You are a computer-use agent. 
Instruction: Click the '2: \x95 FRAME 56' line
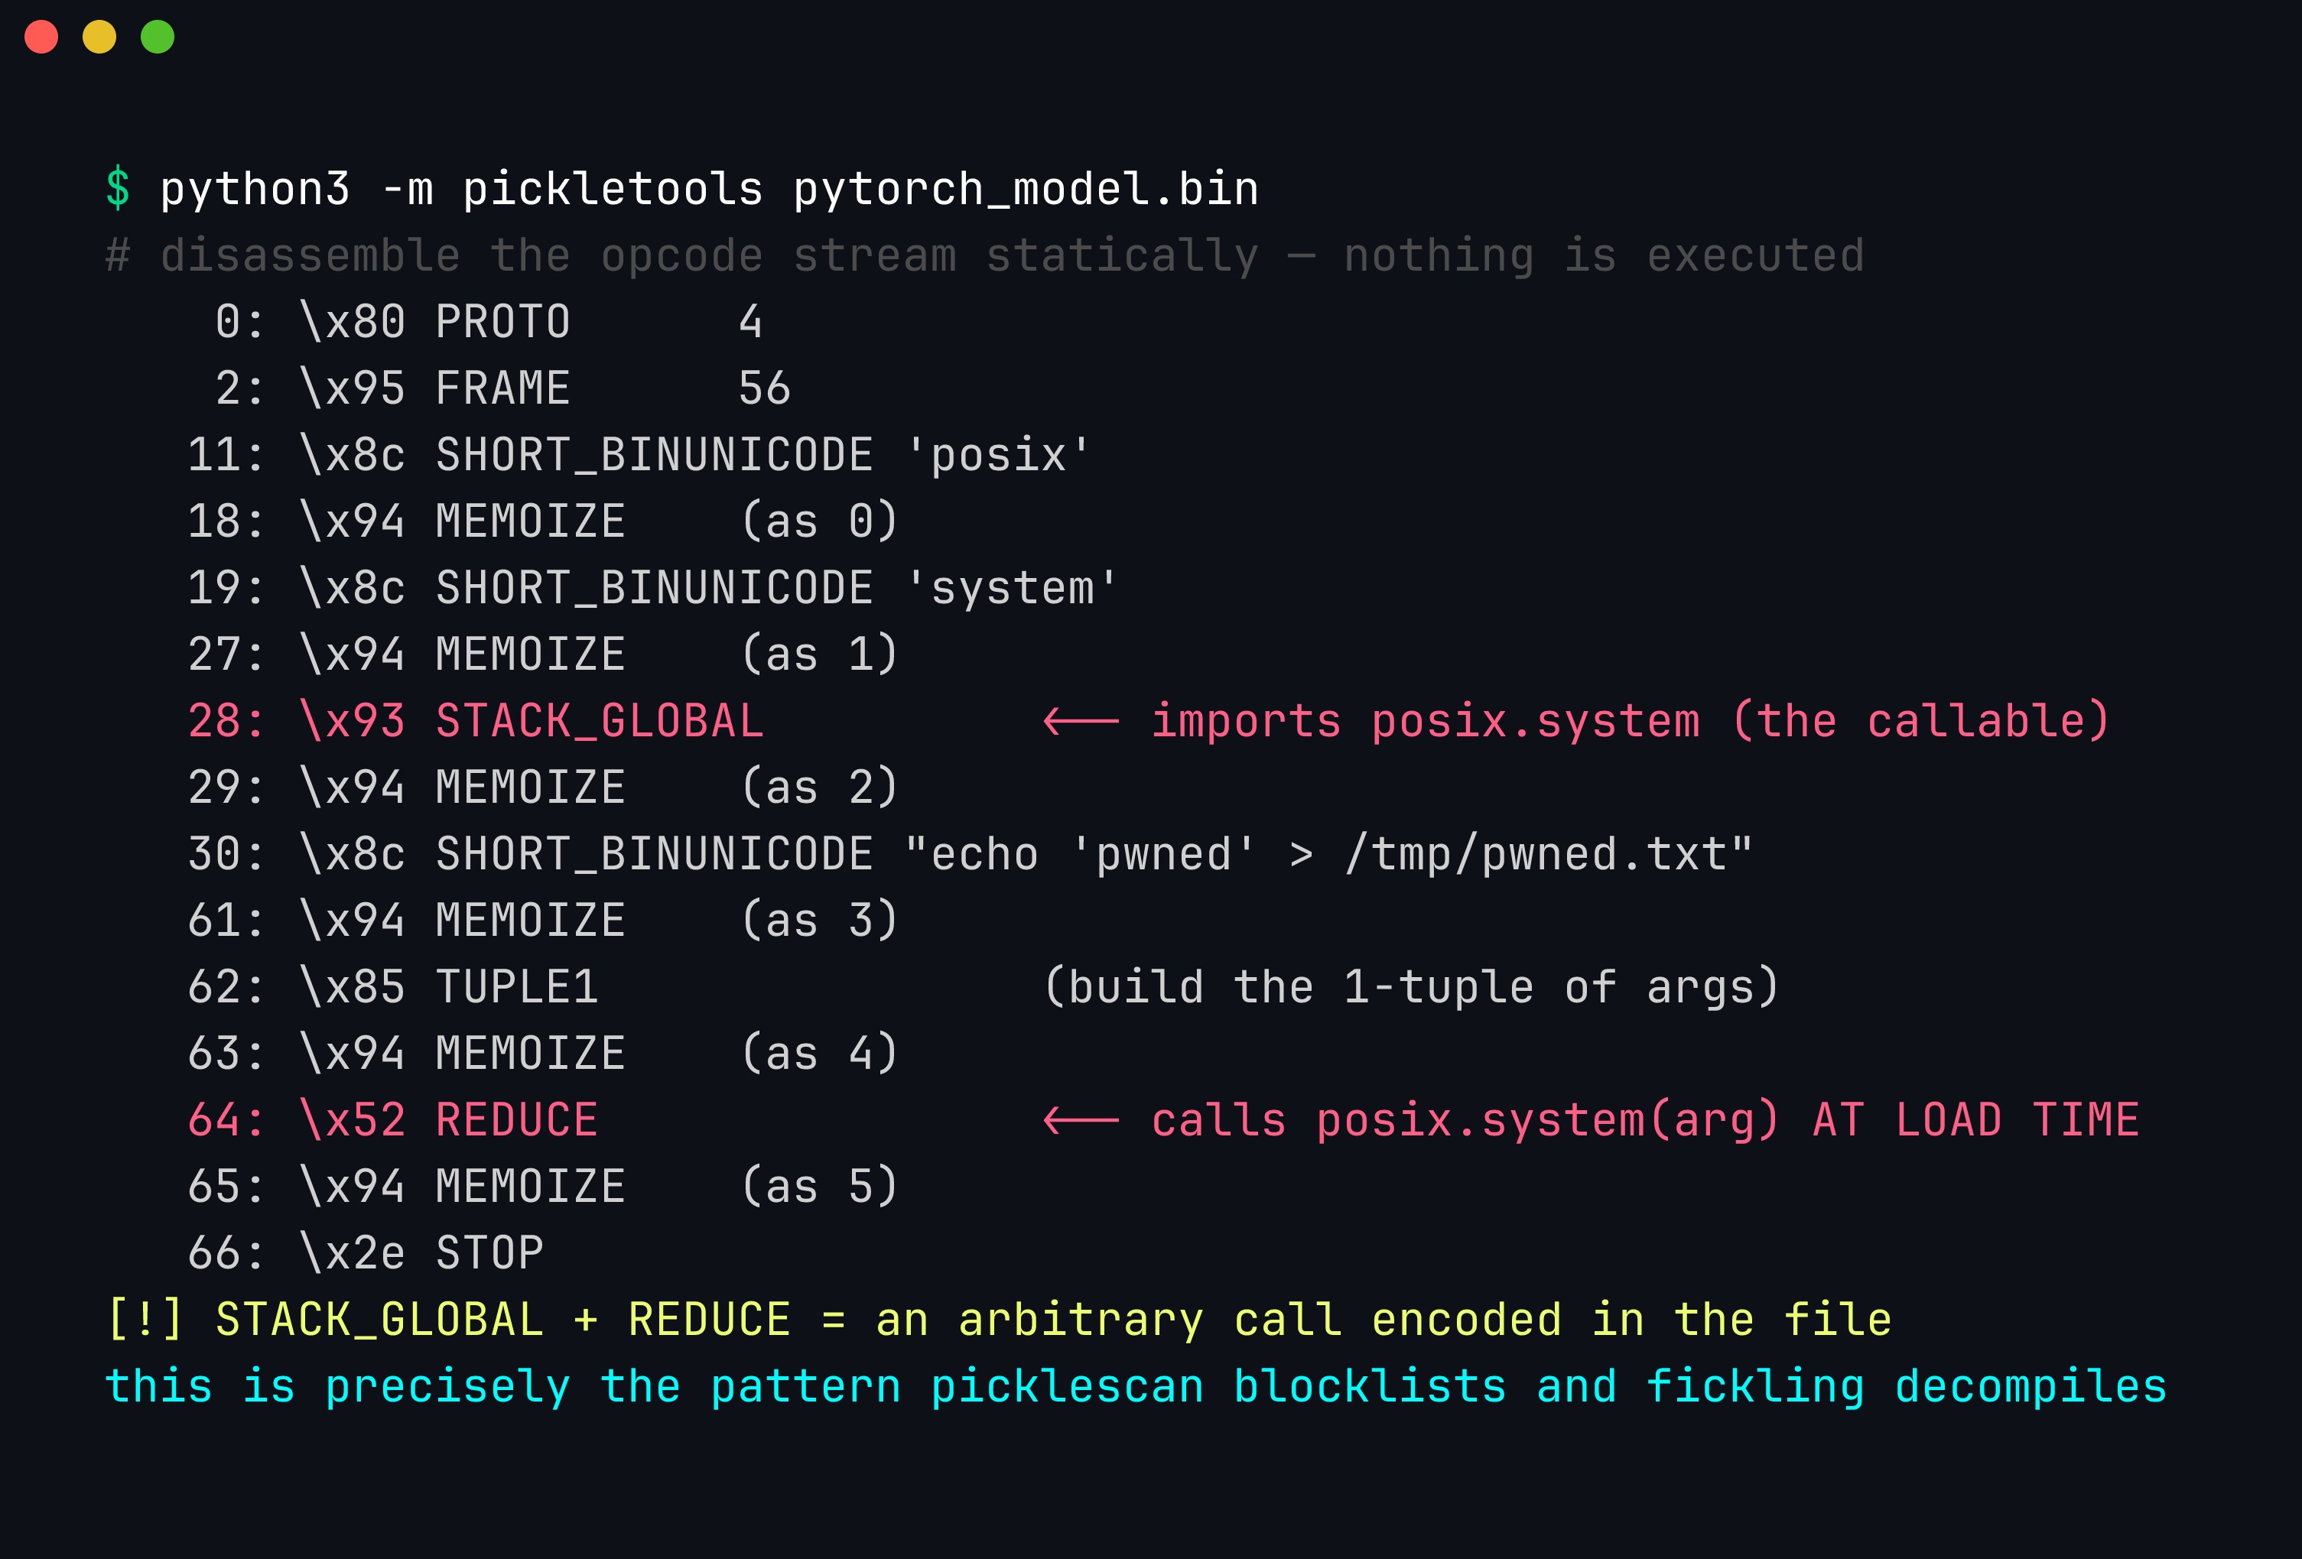pos(503,388)
